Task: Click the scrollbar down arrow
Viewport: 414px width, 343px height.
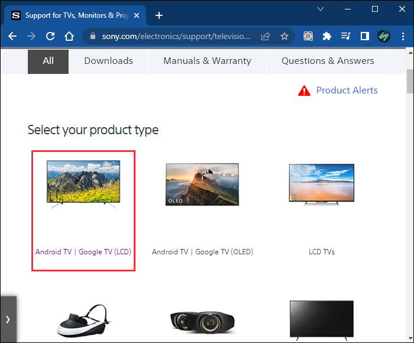Action: click(410, 338)
